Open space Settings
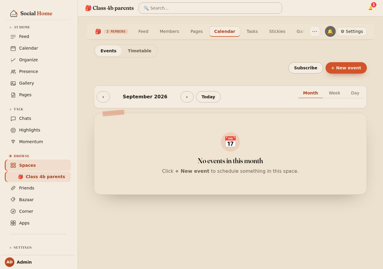 tap(352, 31)
